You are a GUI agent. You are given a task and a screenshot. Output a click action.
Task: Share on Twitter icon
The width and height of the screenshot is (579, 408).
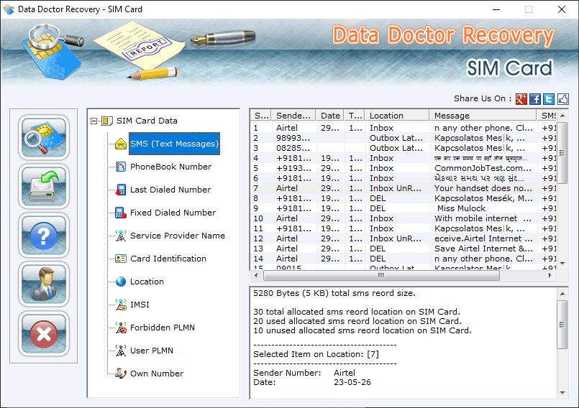(549, 99)
